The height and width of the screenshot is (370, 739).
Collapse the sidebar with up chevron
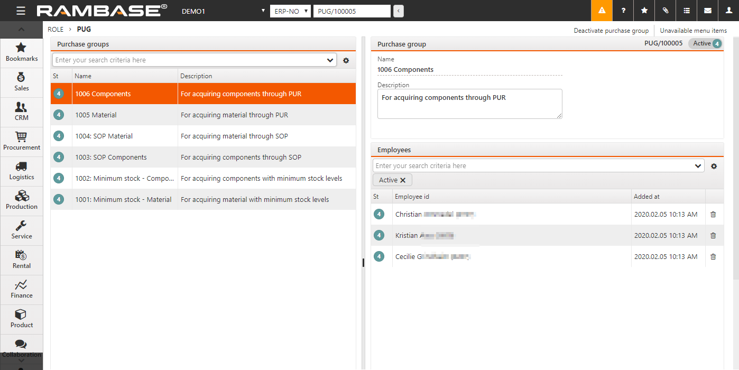coord(22,29)
